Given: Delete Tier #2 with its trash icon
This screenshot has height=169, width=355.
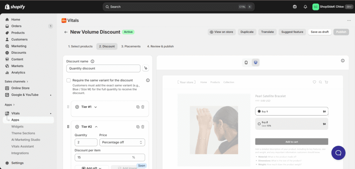Looking at the screenshot, I should [142, 127].
